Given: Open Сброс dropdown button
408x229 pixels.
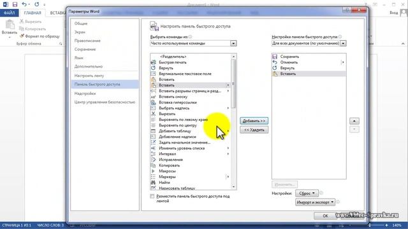Looking at the screenshot, I should tap(307, 193).
